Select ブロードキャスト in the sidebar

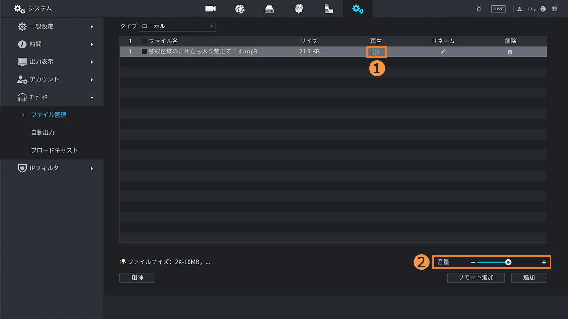click(54, 150)
